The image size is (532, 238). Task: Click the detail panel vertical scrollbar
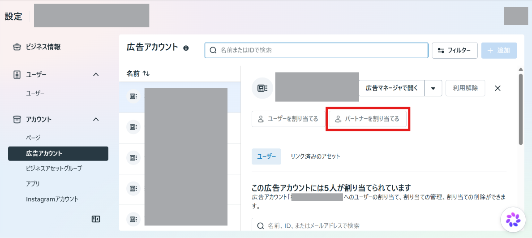(x=521, y=108)
